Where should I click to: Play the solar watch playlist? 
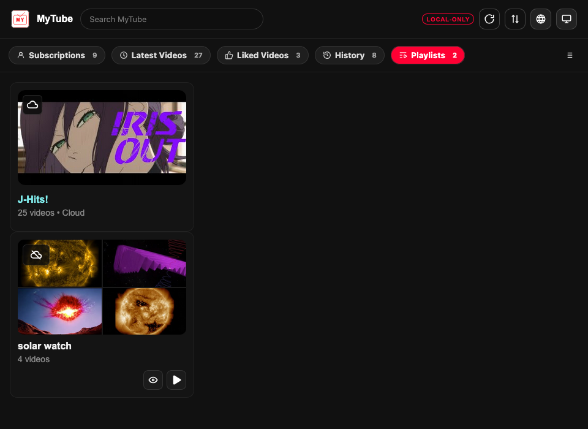(x=176, y=380)
